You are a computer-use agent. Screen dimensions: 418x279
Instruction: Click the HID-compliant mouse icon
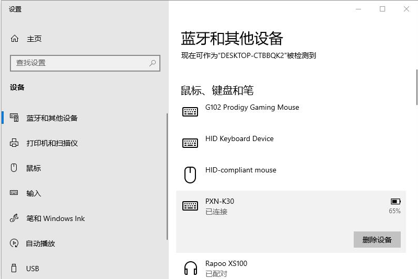pyautogui.click(x=190, y=175)
